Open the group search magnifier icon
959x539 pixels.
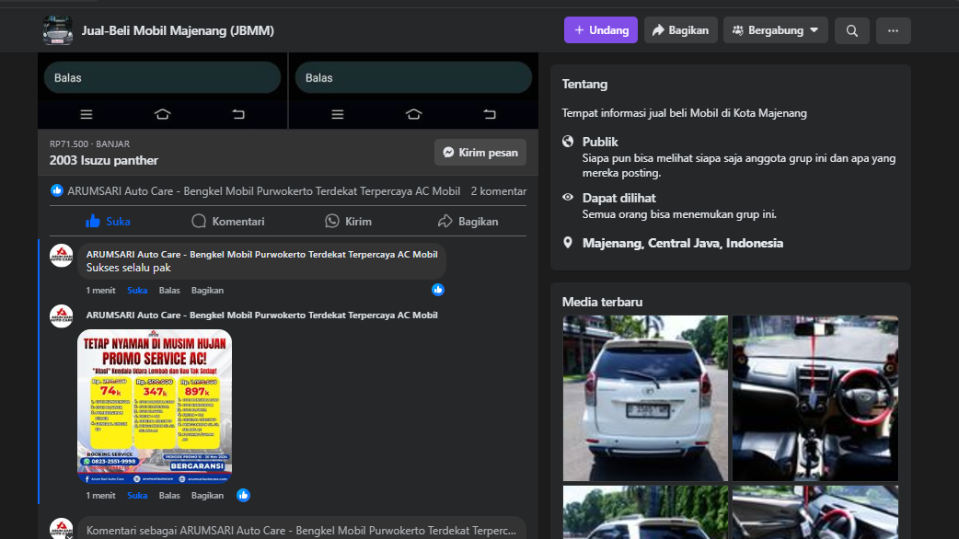coord(852,30)
